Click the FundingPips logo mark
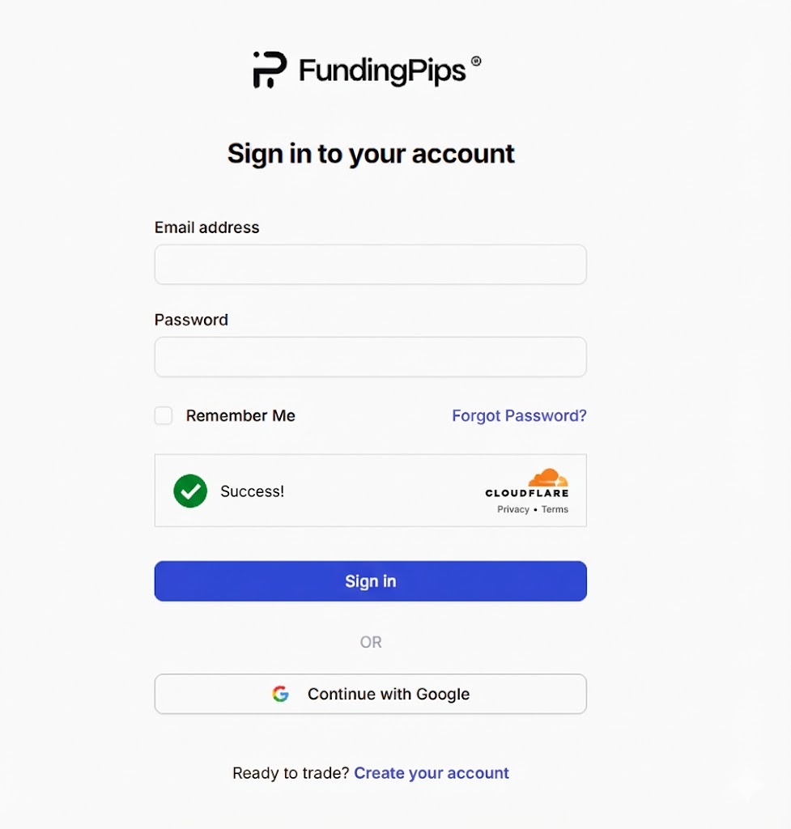 click(x=269, y=70)
